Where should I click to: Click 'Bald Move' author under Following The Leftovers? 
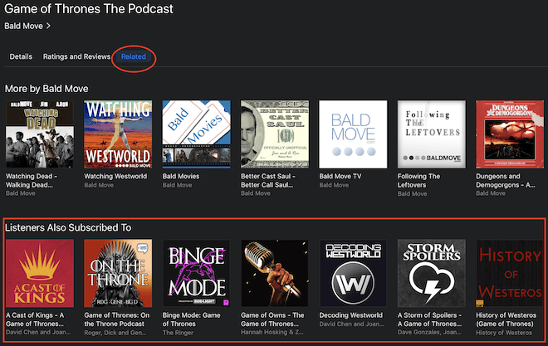coord(413,194)
